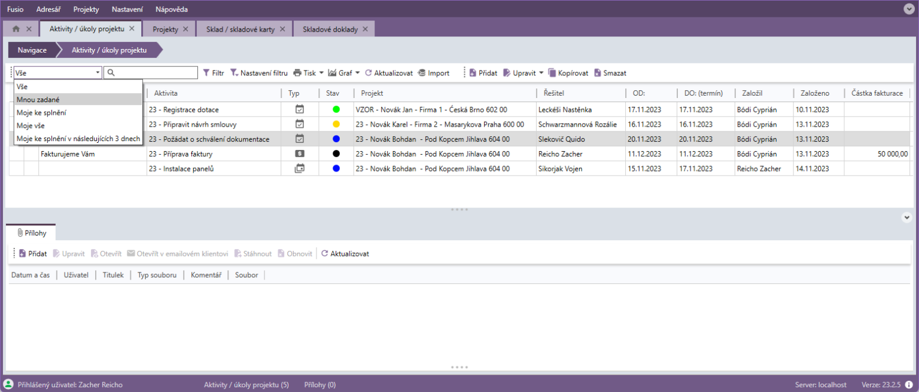This screenshot has width=919, height=392.
Task: Sort by the Aktivita column header
Action: [x=214, y=93]
